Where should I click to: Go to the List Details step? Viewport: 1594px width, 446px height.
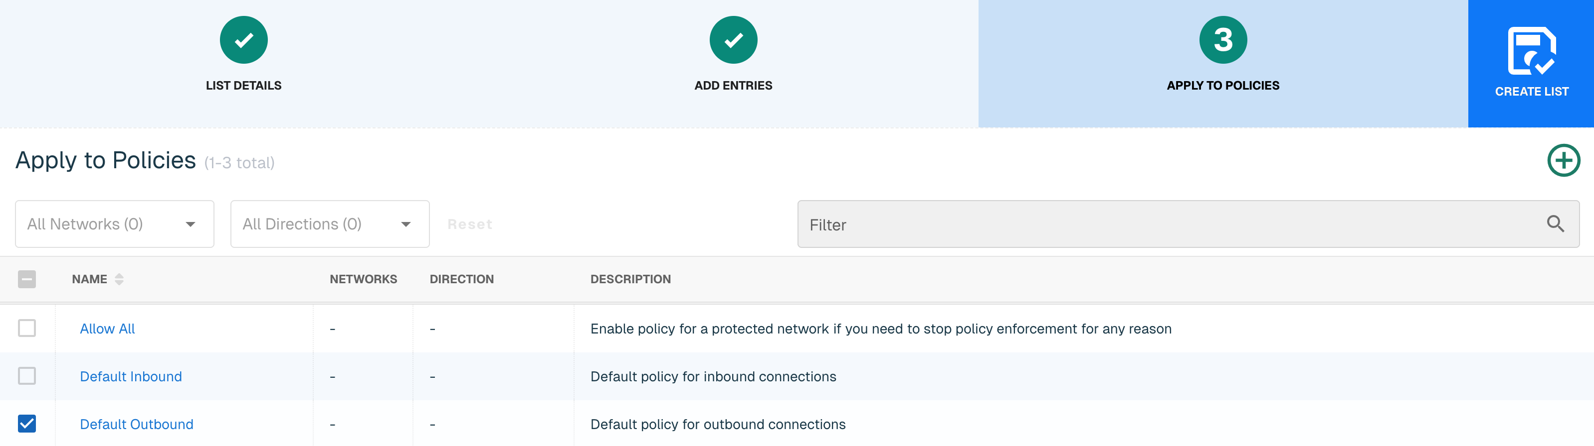[244, 86]
